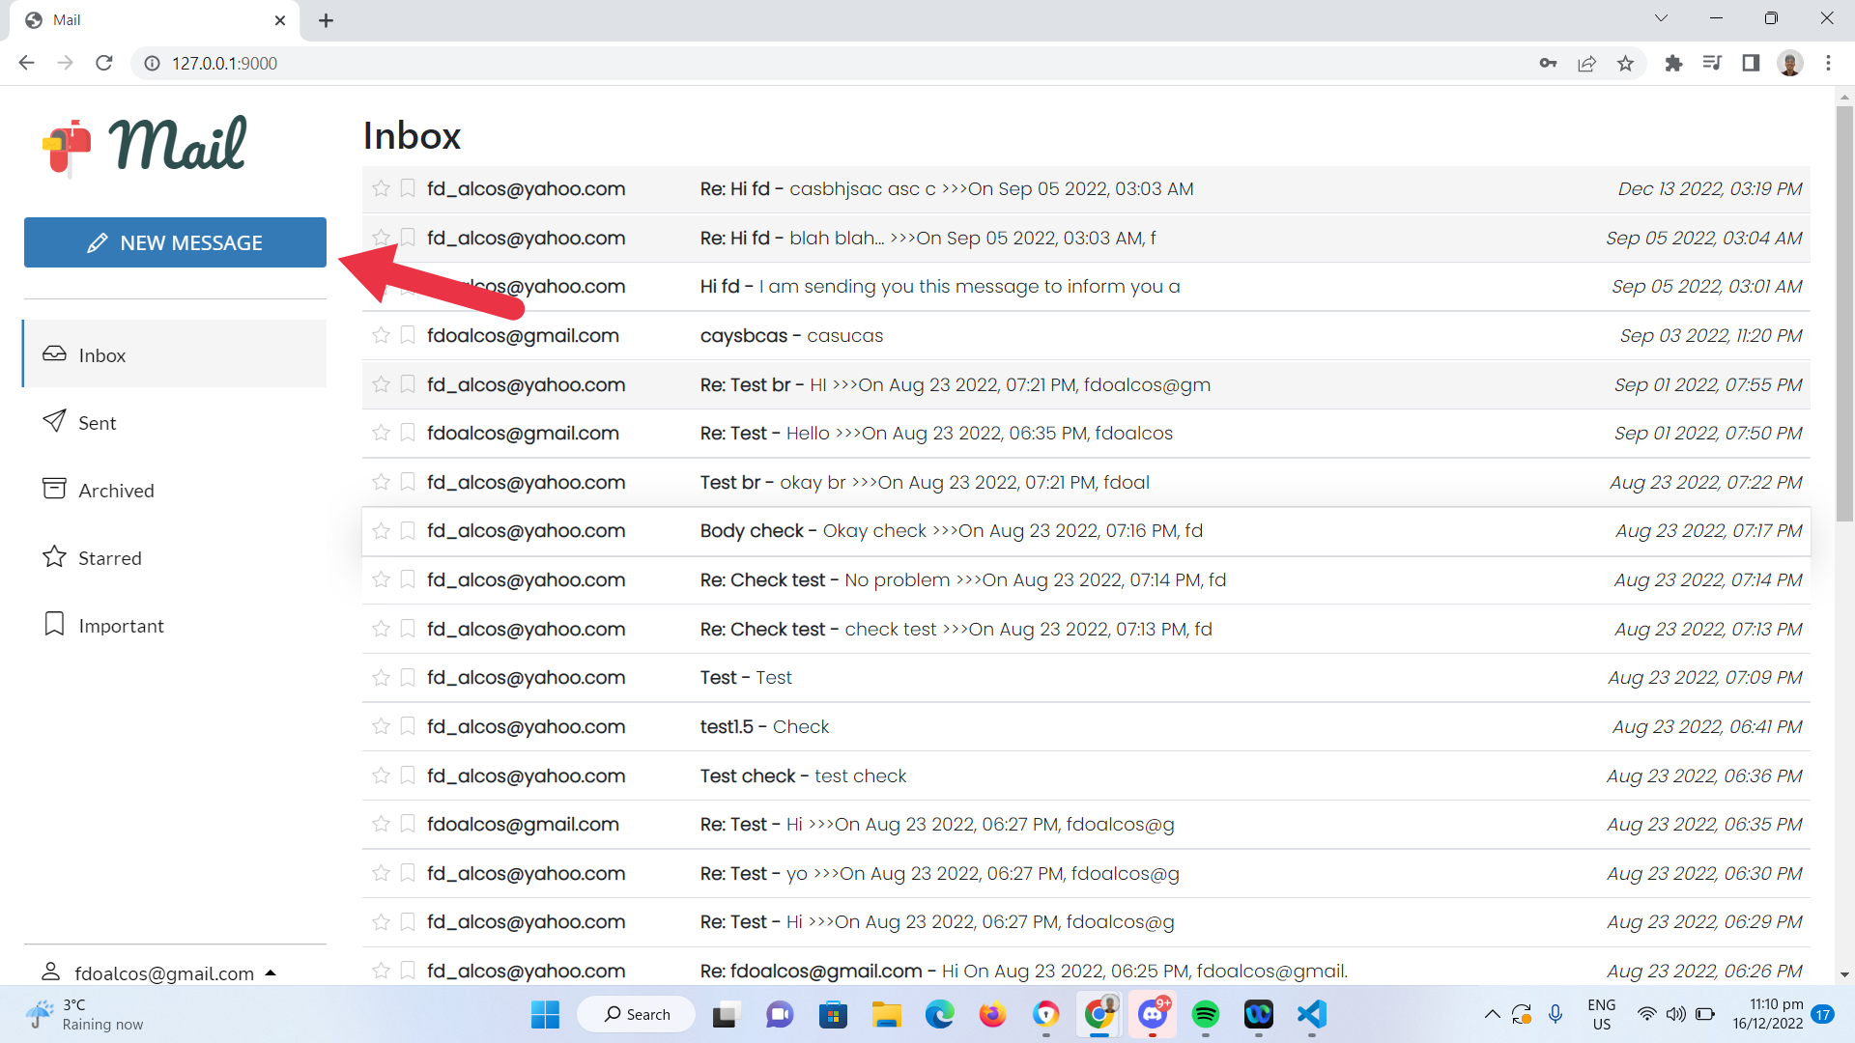Screen dimensions: 1855x1043
Task: Click the Starred star icon in sidebar
Action: click(54, 557)
